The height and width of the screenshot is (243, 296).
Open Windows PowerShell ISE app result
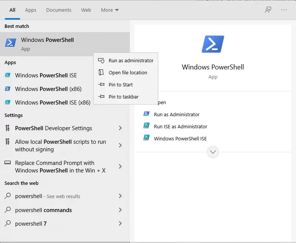[x=47, y=75]
